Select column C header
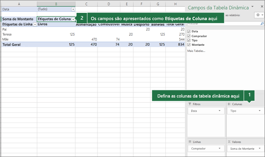The width and height of the screenshot is (265, 157). (86, 4)
